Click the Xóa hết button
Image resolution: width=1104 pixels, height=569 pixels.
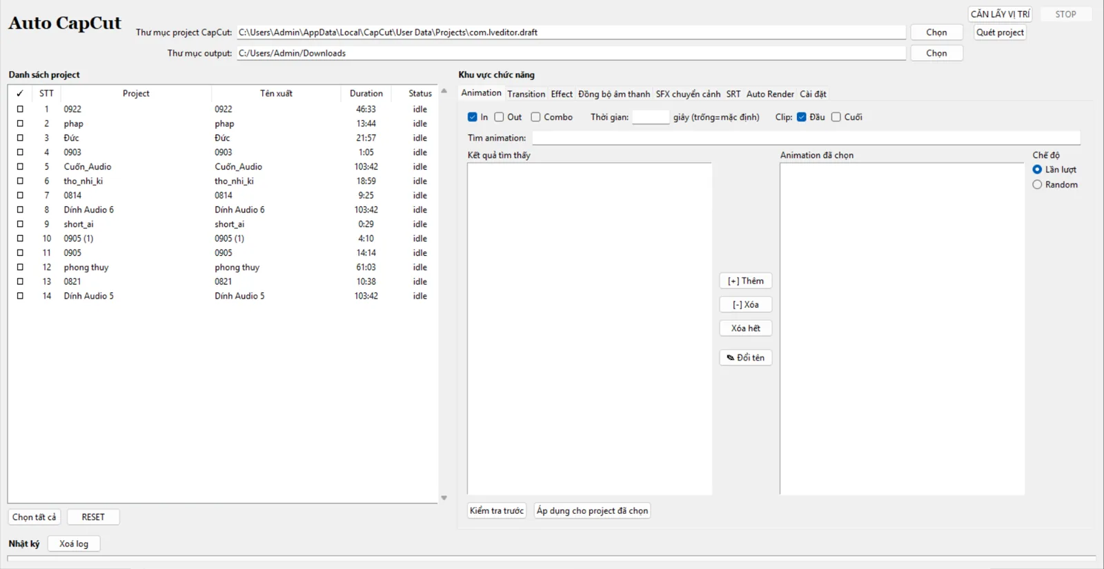746,328
